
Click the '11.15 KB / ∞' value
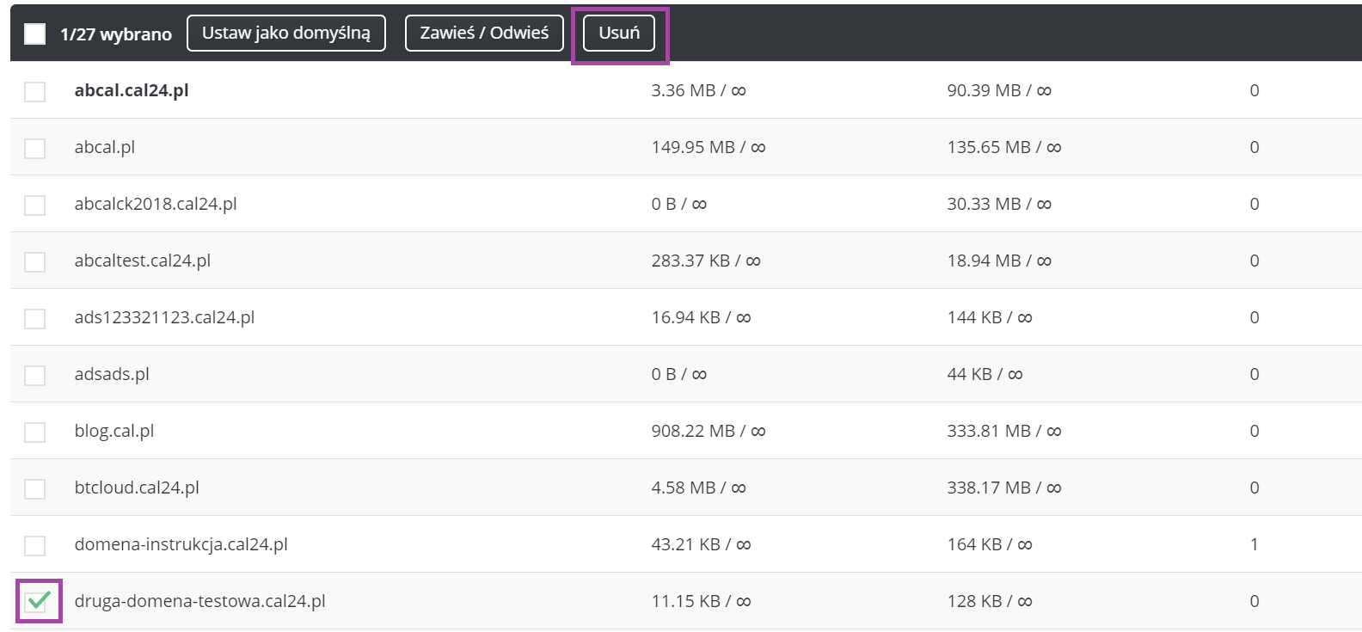(701, 601)
